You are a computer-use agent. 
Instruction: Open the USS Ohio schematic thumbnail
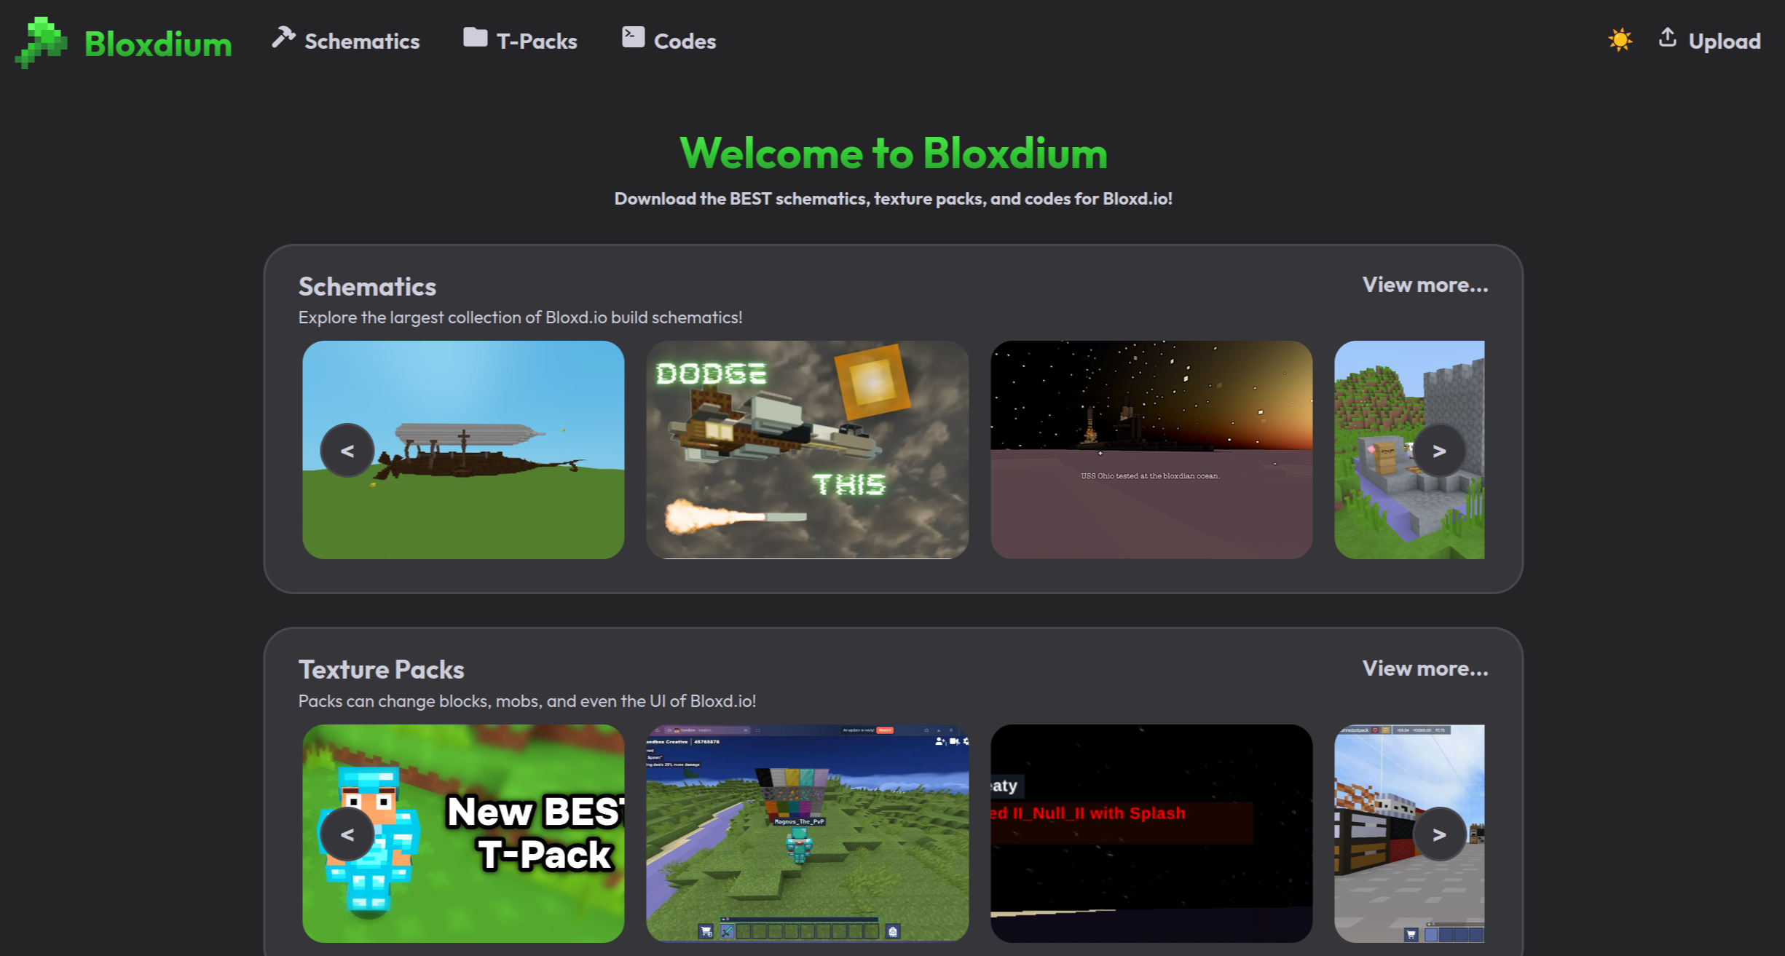(1151, 450)
